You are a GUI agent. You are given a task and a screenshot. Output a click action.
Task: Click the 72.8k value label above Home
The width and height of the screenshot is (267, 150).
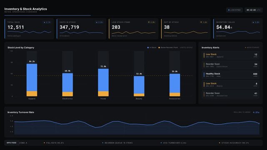point(103,66)
